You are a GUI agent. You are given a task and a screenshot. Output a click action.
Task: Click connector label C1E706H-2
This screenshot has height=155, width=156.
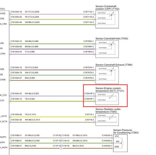[x=88, y=52]
